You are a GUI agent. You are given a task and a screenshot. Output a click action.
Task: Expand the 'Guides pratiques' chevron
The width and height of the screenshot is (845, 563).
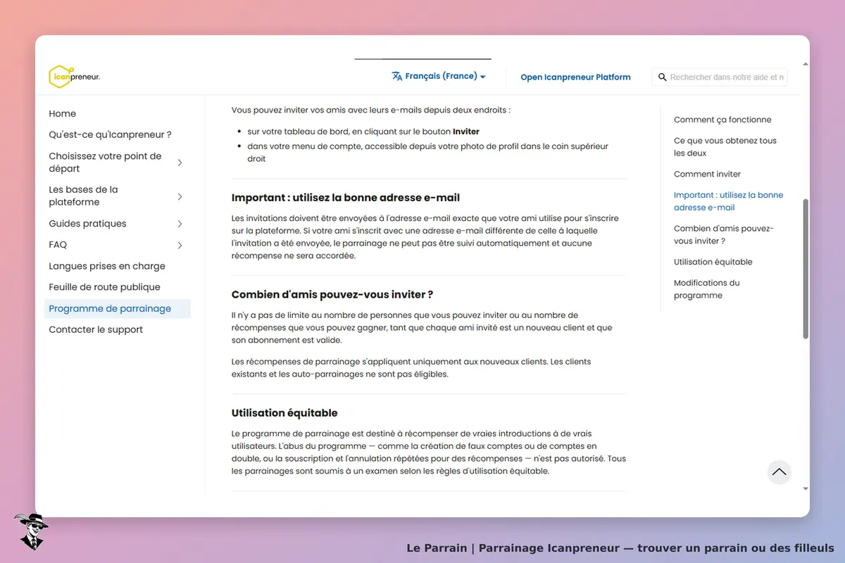tap(180, 224)
